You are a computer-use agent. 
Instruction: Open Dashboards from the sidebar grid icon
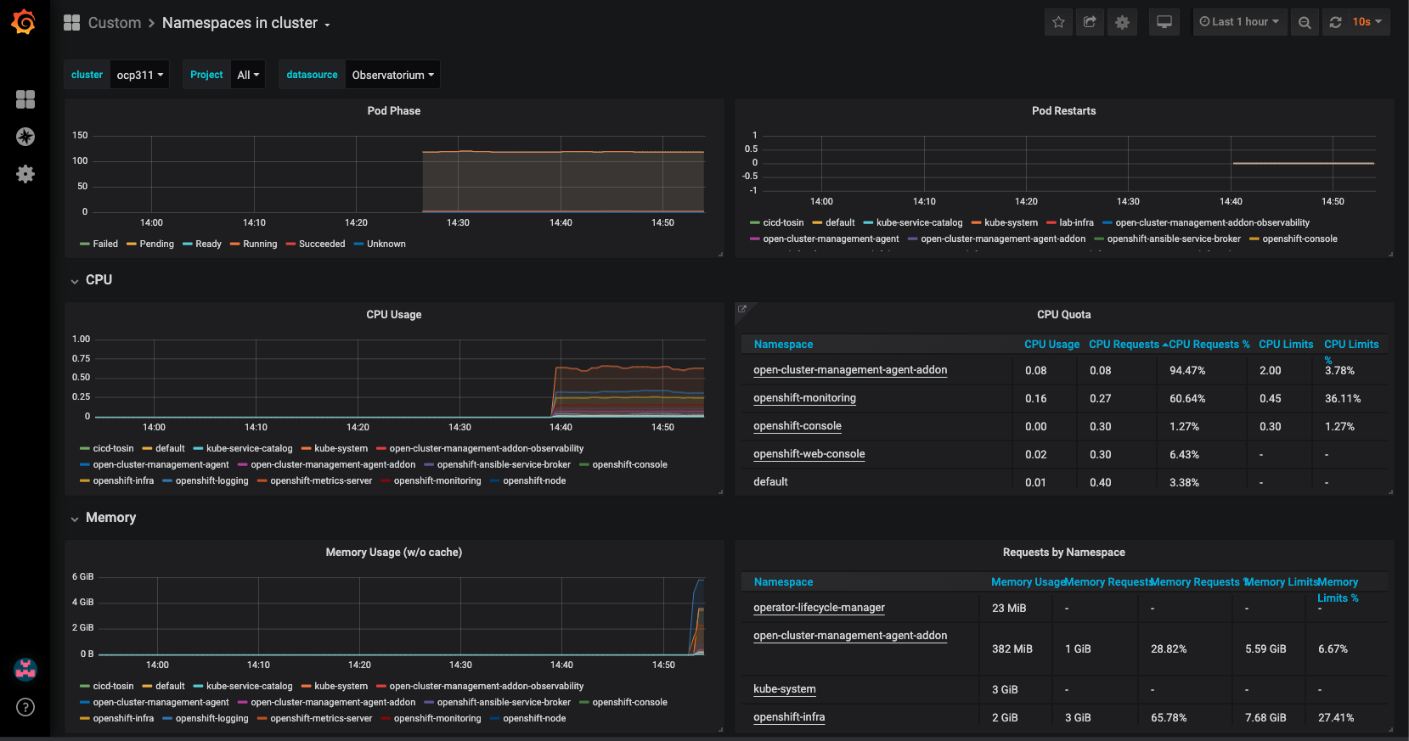click(x=25, y=99)
